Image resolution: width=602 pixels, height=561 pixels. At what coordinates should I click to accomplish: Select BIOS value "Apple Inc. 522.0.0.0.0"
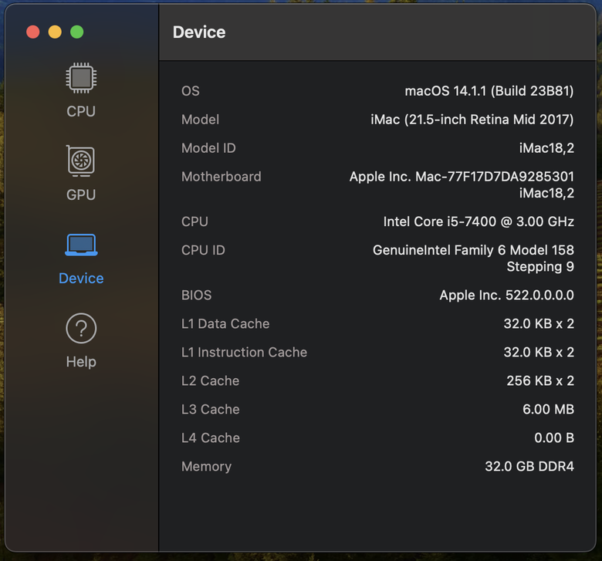(x=506, y=295)
